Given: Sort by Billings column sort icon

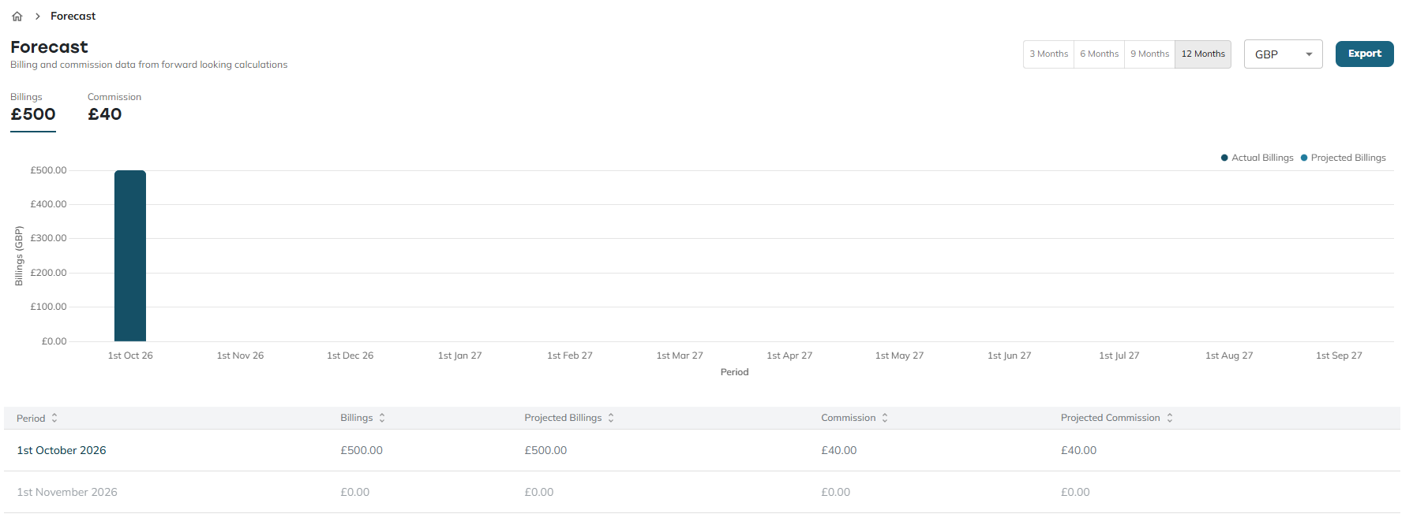Looking at the screenshot, I should pos(382,418).
